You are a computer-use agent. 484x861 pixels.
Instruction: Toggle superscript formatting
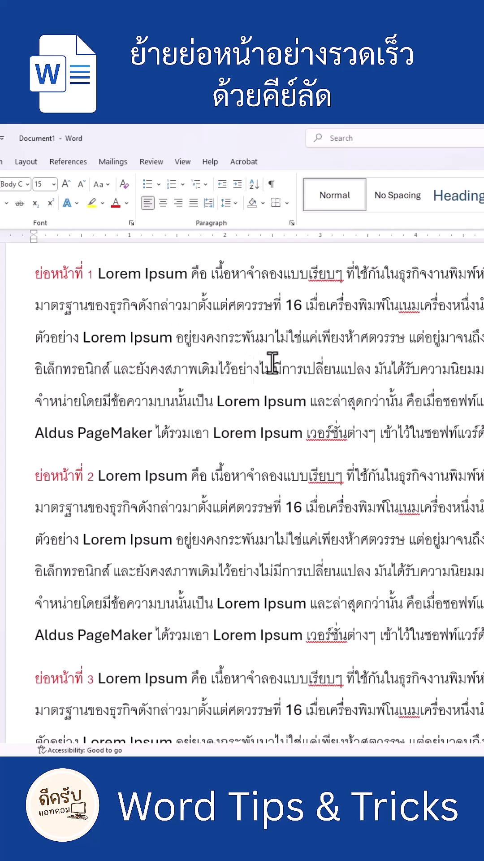point(51,203)
